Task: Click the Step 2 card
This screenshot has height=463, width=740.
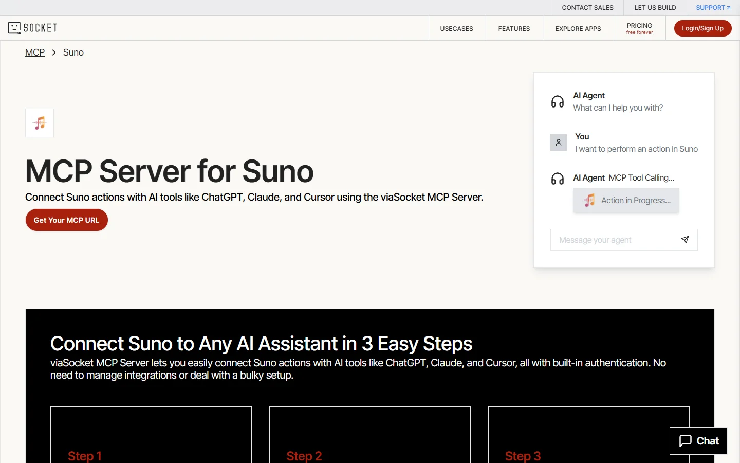Action: 370,435
